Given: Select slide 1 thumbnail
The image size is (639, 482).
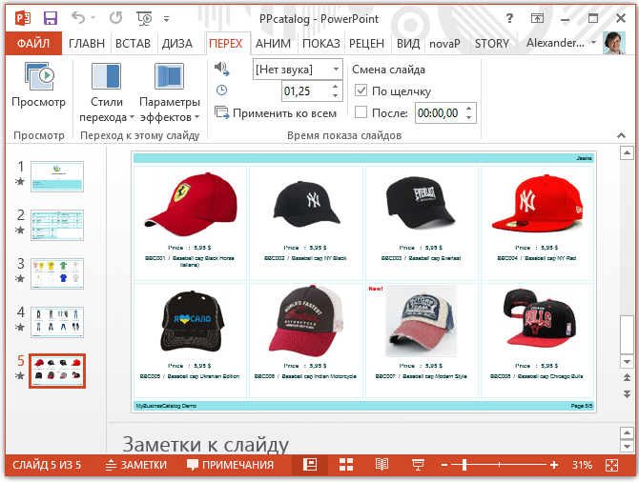Looking at the screenshot, I should tap(57, 176).
